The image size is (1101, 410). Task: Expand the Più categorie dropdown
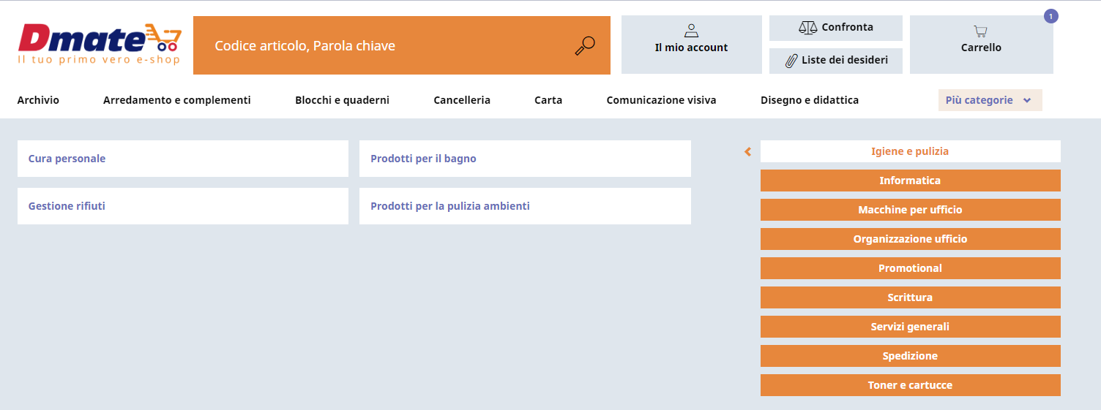pos(990,100)
